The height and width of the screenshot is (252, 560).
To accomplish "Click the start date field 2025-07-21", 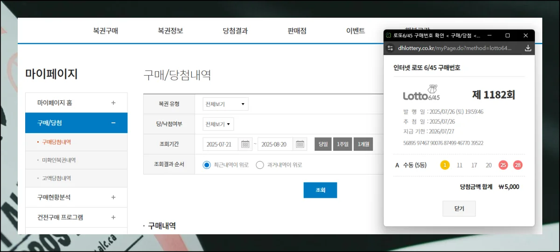I will coord(221,144).
